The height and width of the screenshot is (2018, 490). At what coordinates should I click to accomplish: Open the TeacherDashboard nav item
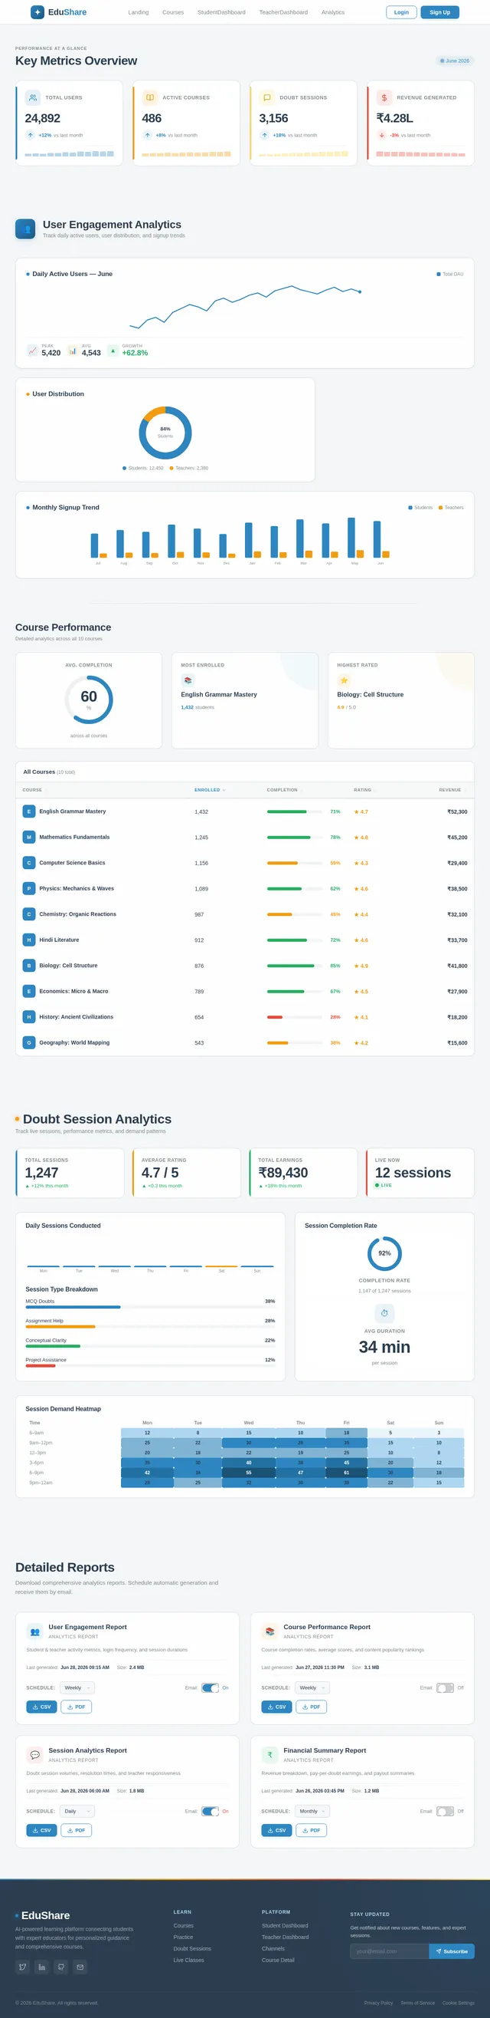pyautogui.click(x=283, y=12)
